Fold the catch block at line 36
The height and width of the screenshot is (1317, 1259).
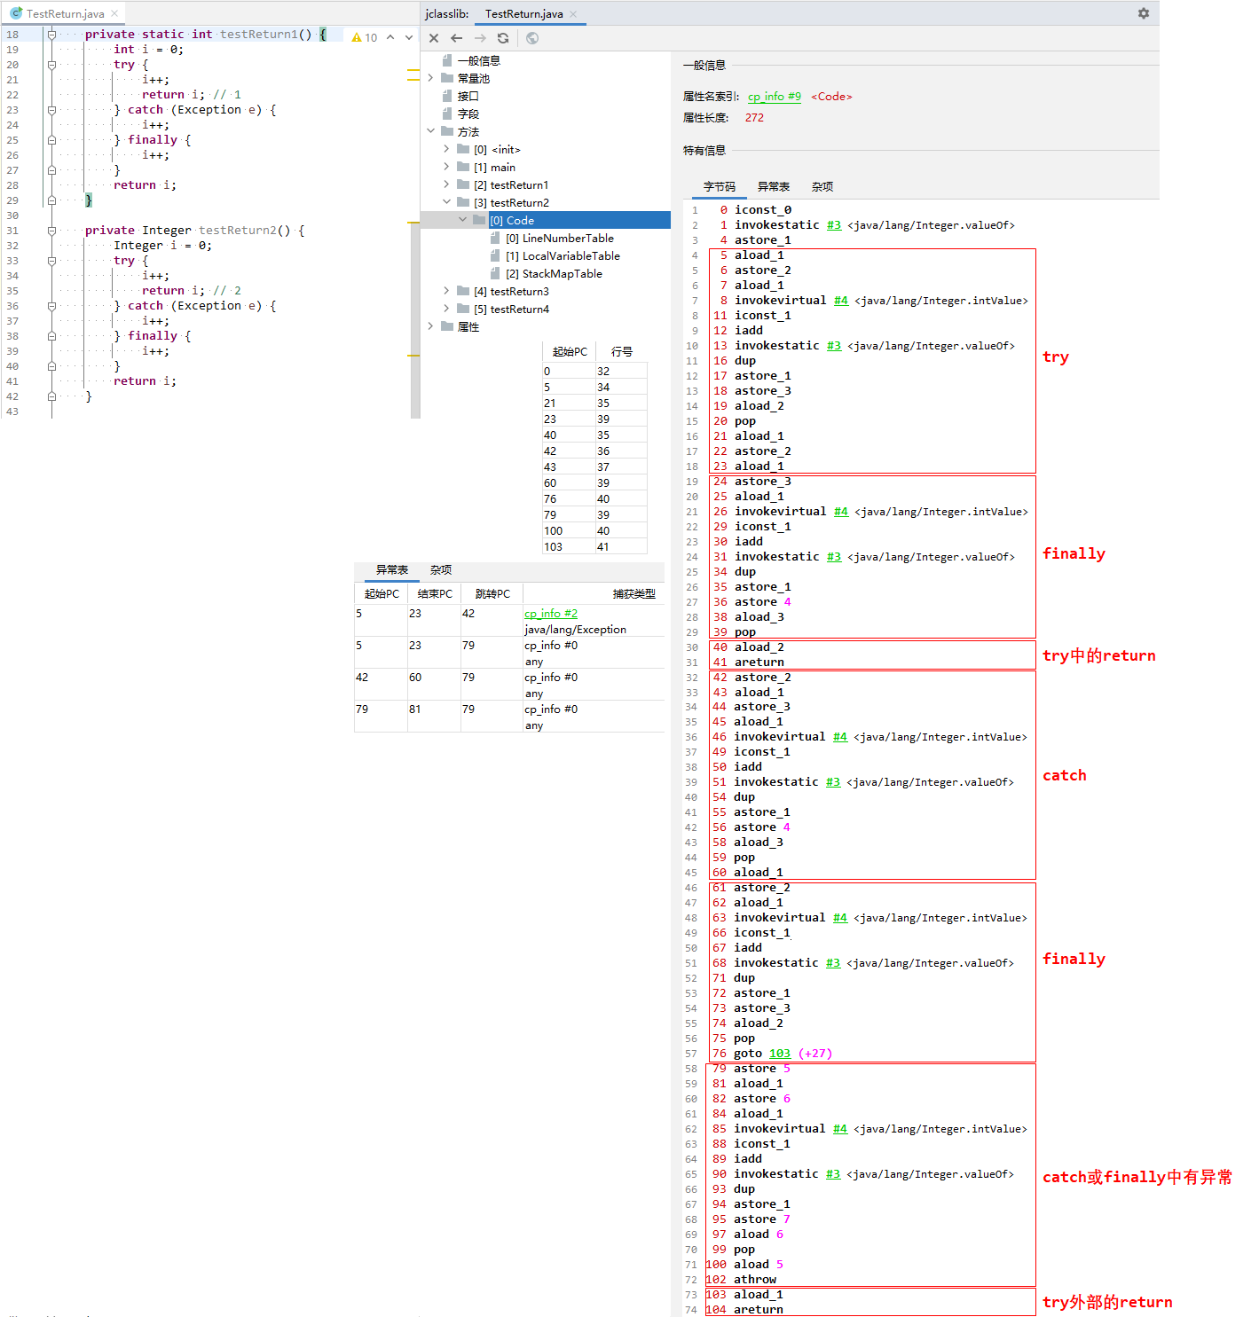tap(51, 306)
